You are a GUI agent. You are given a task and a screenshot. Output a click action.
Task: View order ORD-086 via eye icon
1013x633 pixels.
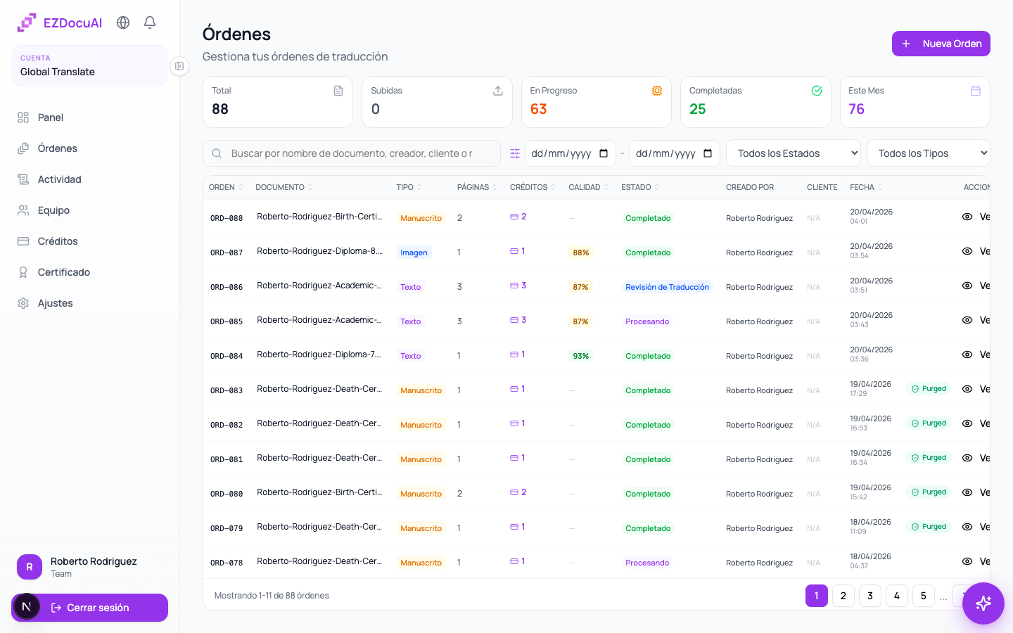click(967, 286)
